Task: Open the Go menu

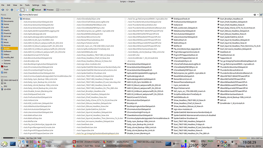Action: (x=21, y=5)
